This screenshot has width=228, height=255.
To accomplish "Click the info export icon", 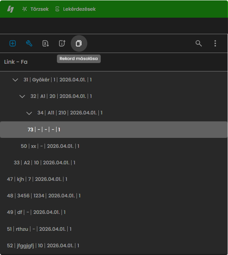I will tap(62, 43).
